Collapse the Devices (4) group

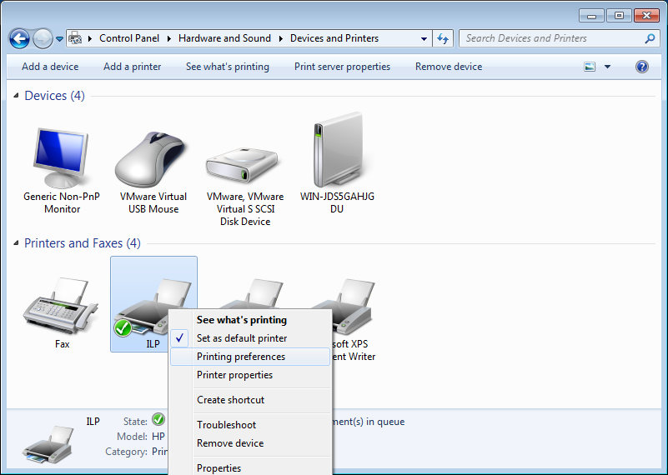point(17,97)
